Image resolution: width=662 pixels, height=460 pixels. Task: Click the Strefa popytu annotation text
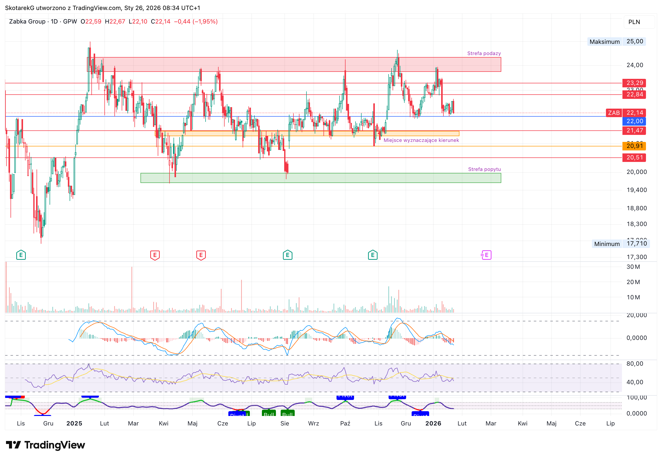(x=484, y=169)
